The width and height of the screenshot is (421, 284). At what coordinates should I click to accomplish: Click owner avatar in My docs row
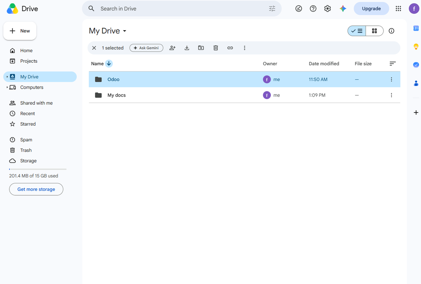(267, 95)
